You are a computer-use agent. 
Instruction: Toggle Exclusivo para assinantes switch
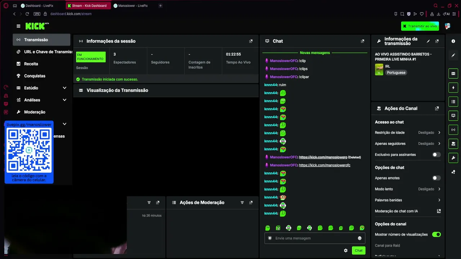pyautogui.click(x=436, y=155)
